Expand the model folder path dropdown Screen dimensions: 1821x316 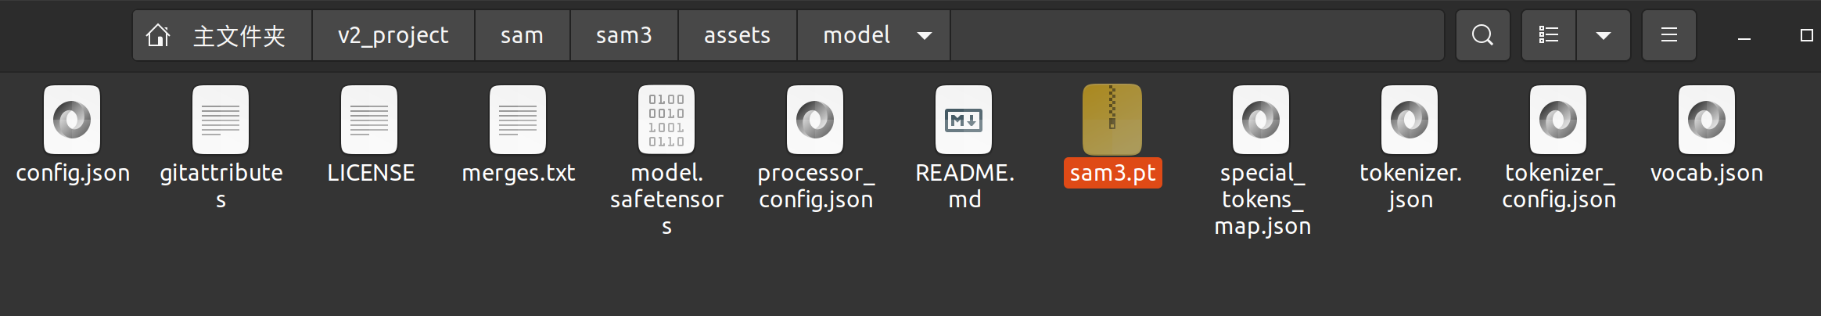pos(925,35)
